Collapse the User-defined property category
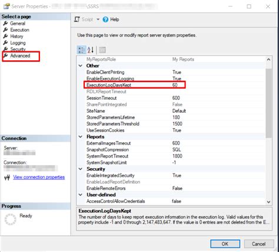Screen dimensions: 279x252 [x=81, y=195]
